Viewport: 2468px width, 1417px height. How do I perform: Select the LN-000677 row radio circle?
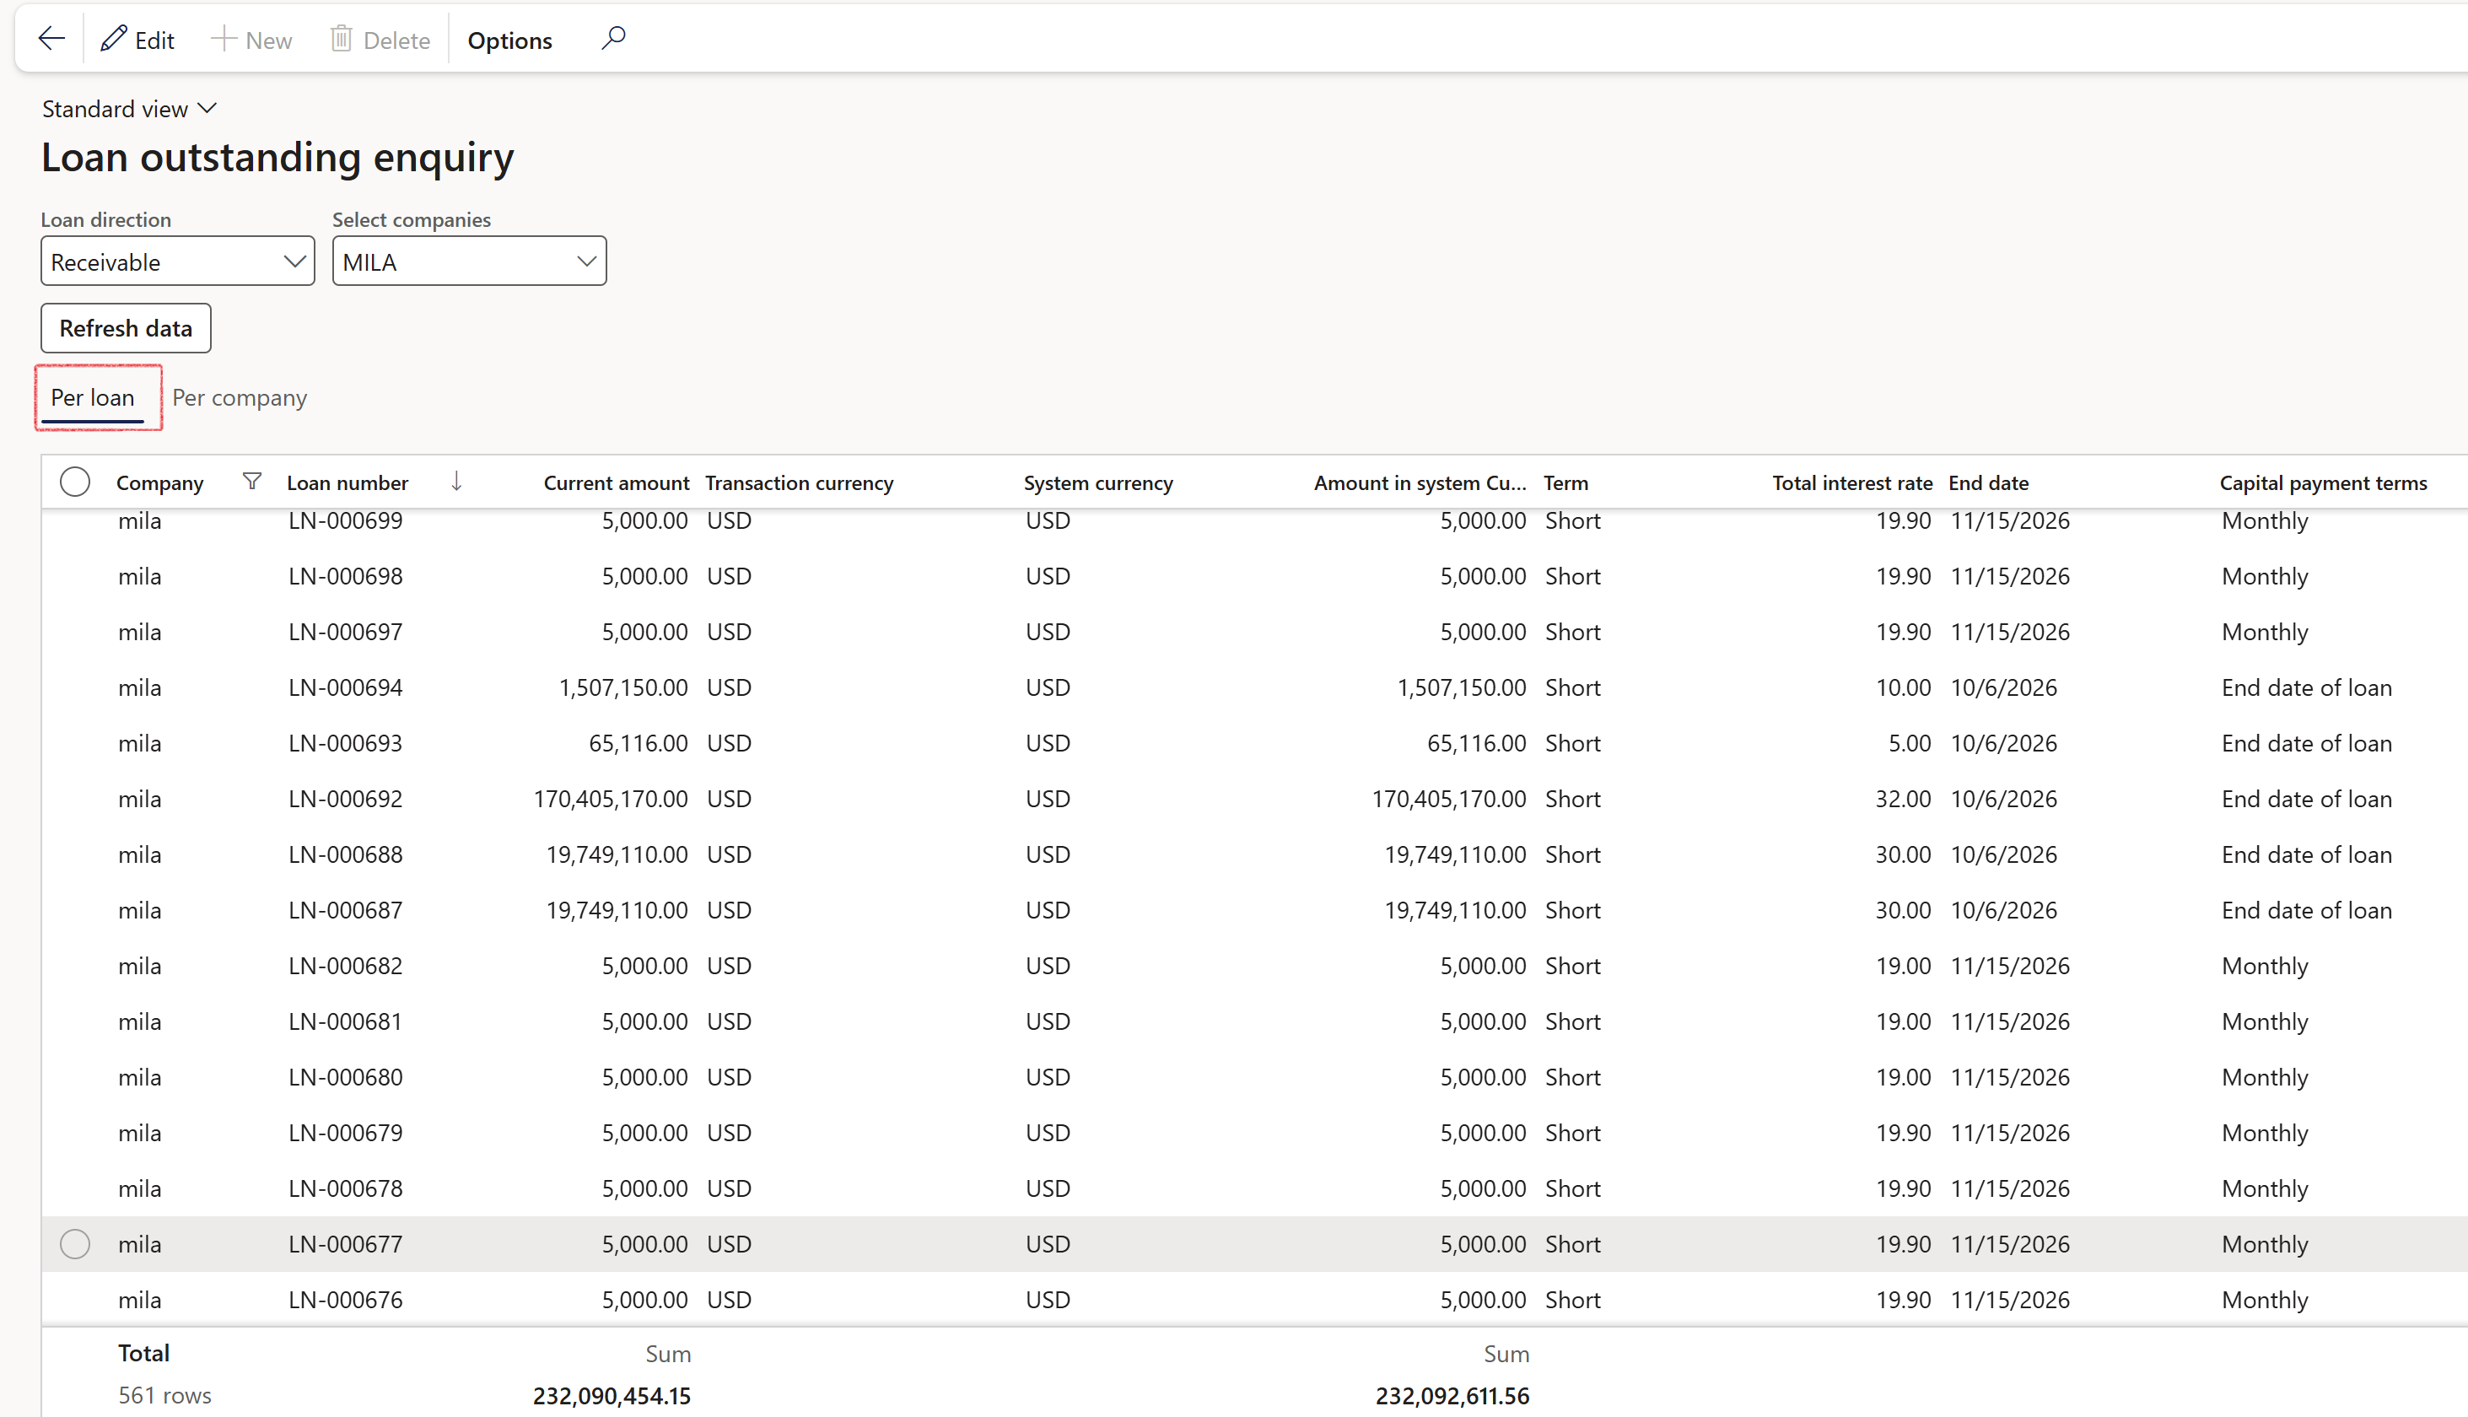(75, 1244)
